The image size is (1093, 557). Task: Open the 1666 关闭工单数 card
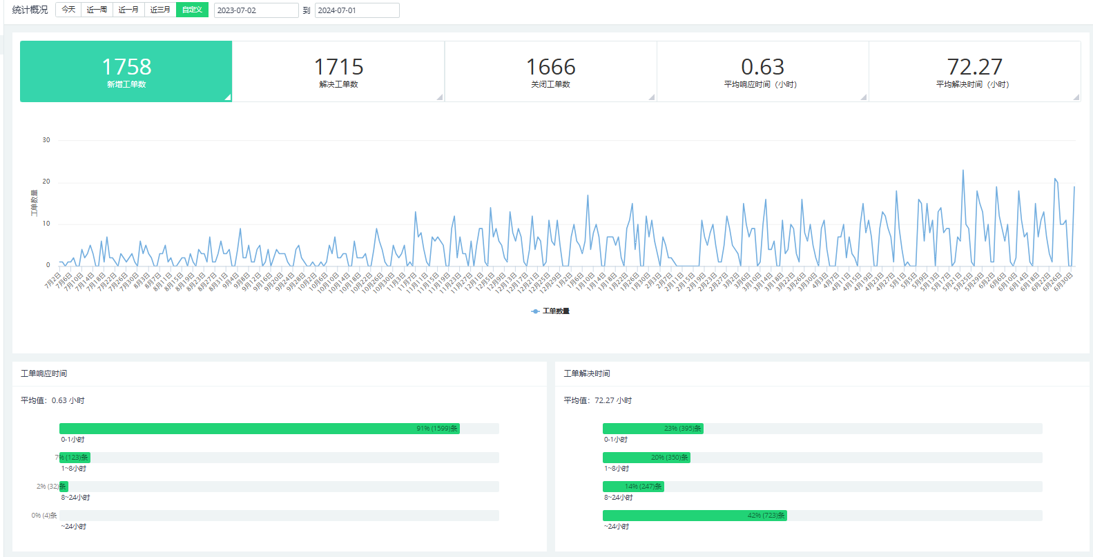[550, 71]
